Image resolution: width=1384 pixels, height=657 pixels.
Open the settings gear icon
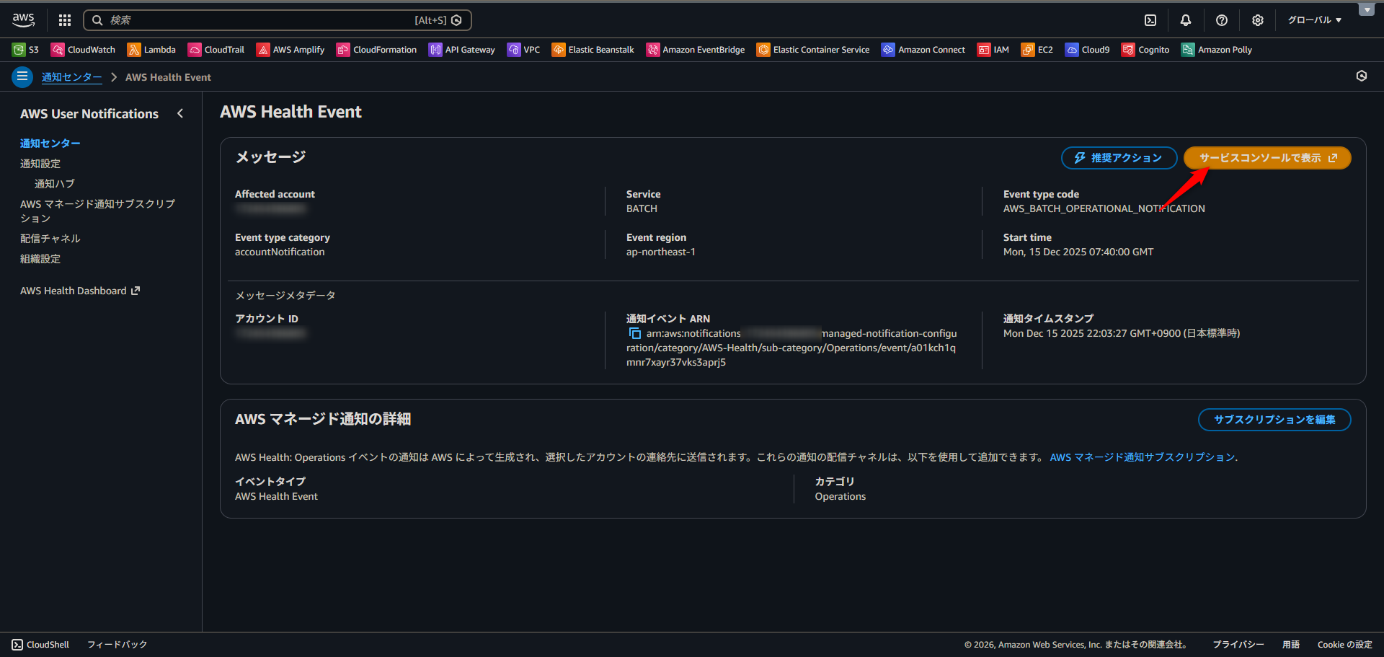1258,20
